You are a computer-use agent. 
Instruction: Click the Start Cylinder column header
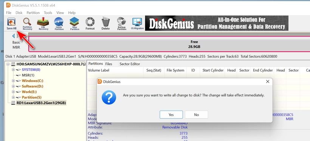(x=213, y=70)
